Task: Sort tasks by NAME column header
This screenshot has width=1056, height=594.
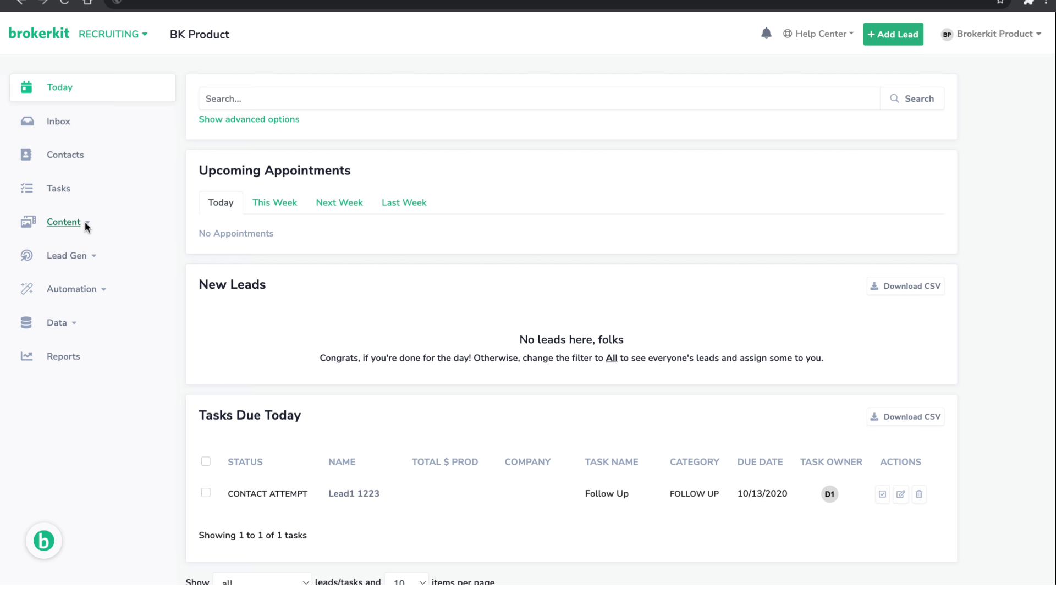Action: [342, 462]
